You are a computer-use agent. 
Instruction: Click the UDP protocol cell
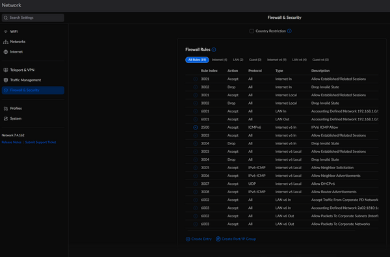tap(252, 184)
